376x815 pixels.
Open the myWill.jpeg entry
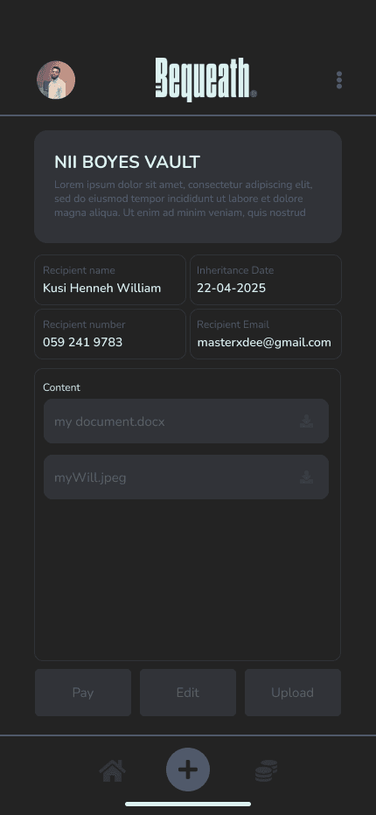186,477
